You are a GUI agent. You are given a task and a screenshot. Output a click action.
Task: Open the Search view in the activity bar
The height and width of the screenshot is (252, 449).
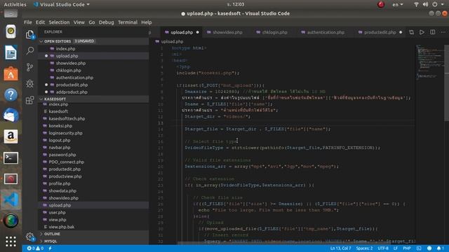point(29,51)
